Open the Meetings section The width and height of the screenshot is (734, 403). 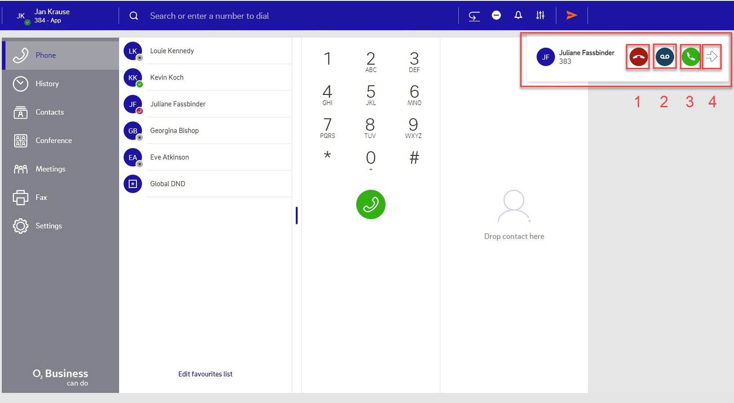tap(50, 169)
